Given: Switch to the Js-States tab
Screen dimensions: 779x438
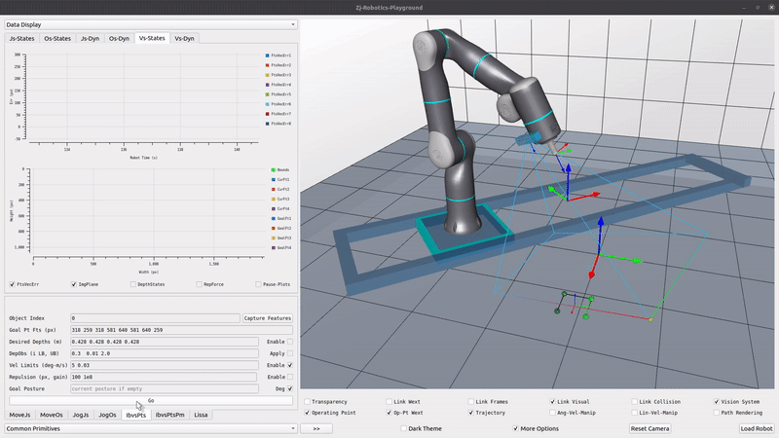Looking at the screenshot, I should coord(22,39).
